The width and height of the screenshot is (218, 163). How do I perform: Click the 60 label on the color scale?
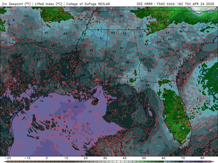point(163,158)
